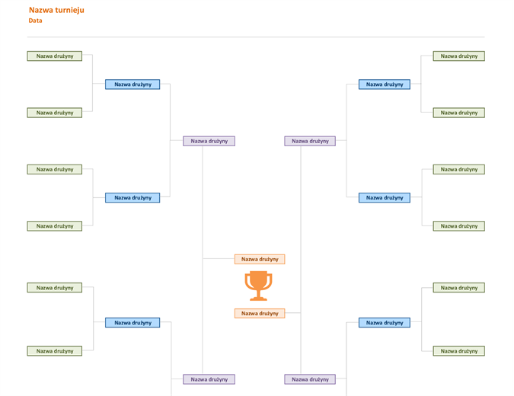Click second blue box on the right
This screenshot has height=396, width=514.
click(x=385, y=198)
